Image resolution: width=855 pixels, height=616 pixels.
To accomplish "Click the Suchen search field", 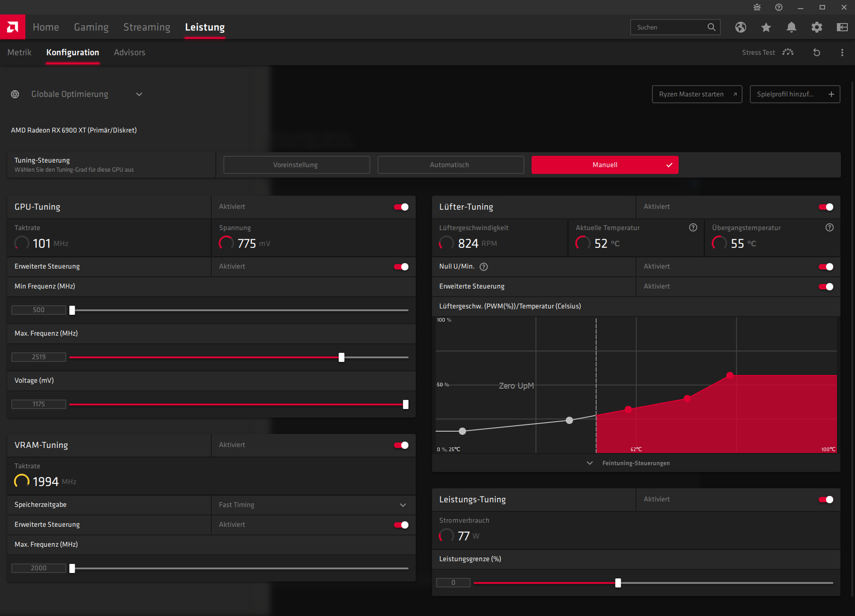I will coord(675,27).
